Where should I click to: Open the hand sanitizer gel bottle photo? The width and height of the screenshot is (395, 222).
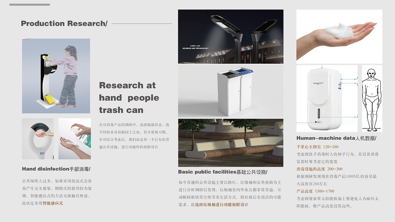[x=74, y=139]
